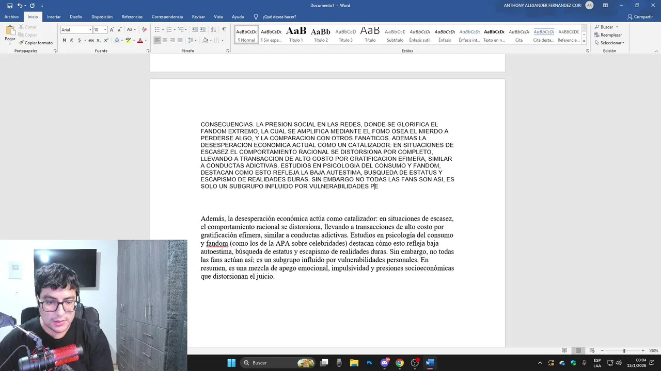The height and width of the screenshot is (371, 661).
Task: Open the font name Arial dropdown
Action: tap(90, 30)
